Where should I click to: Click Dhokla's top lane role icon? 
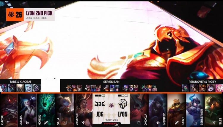pyautogui.click(x=139, y=123)
